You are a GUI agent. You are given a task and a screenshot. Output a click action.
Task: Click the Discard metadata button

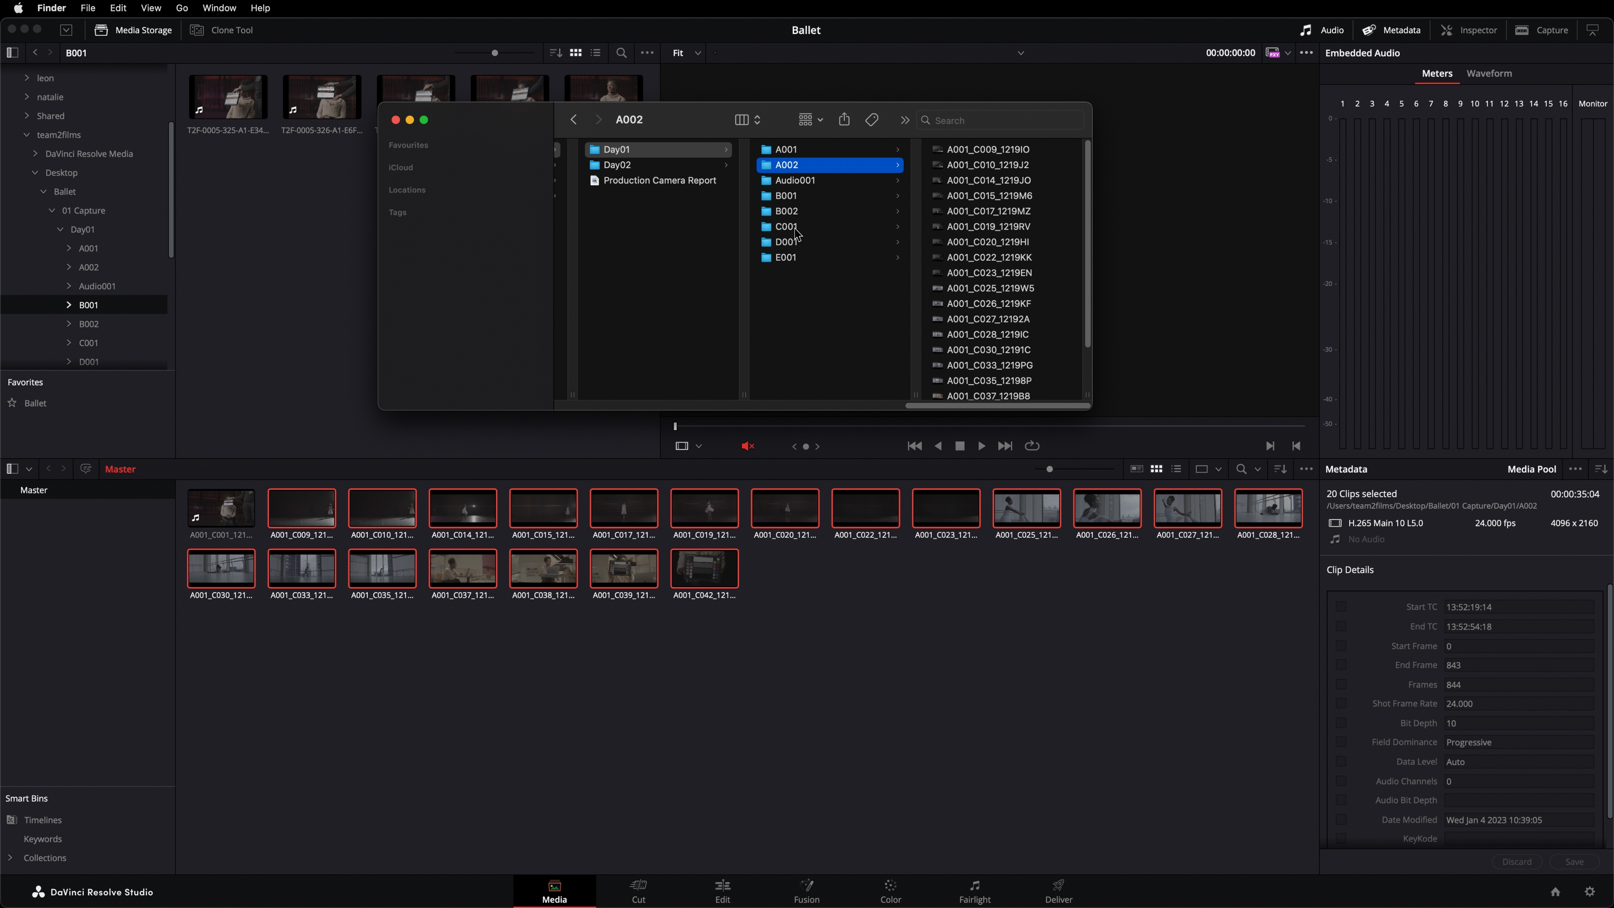coord(1516,862)
